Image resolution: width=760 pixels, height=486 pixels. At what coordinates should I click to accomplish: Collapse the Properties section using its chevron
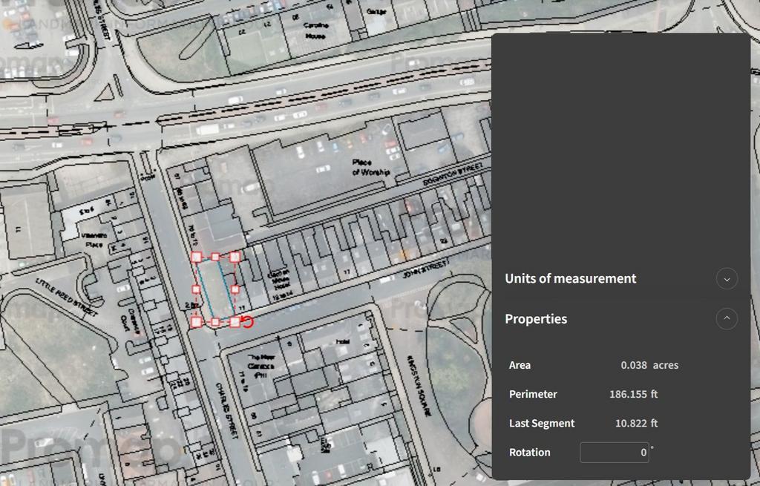727,319
